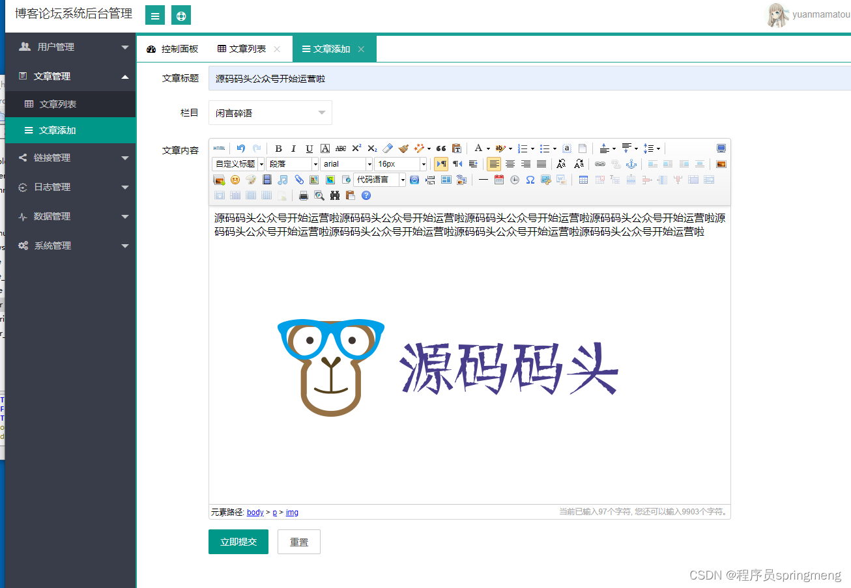851x588 pixels.
Task: Print the editor content
Action: point(304,195)
